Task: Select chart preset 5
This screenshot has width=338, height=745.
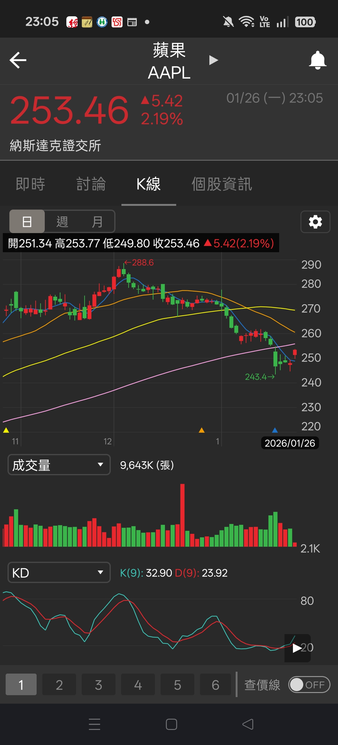Action: [177, 685]
